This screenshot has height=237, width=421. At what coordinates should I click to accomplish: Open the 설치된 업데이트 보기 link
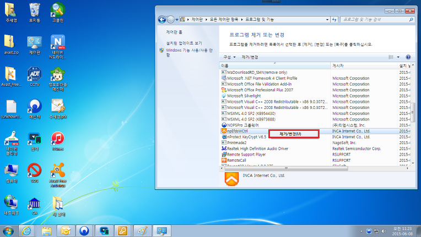(x=184, y=43)
